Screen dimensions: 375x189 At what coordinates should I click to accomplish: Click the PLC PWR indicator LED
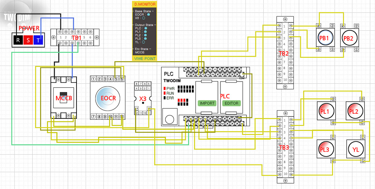click(164, 88)
